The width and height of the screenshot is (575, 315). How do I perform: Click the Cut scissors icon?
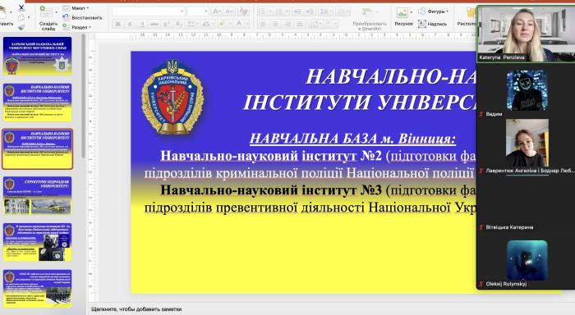[21, 7]
